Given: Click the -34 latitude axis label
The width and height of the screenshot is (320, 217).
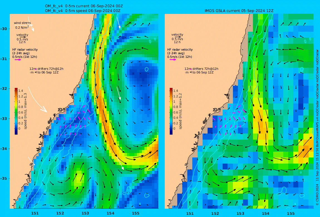Looking at the screenshot, I should pos(3,149).
